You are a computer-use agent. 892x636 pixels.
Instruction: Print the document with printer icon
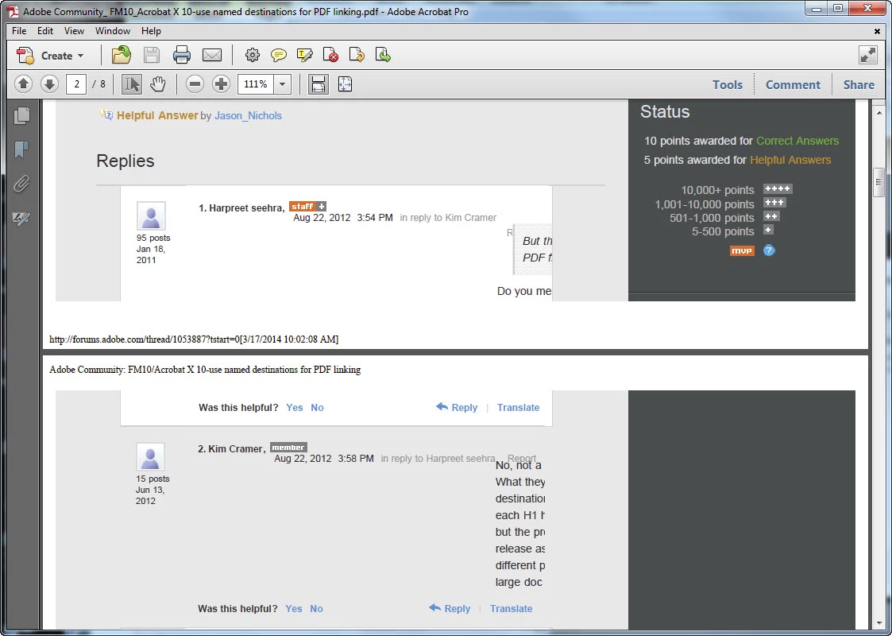point(181,55)
